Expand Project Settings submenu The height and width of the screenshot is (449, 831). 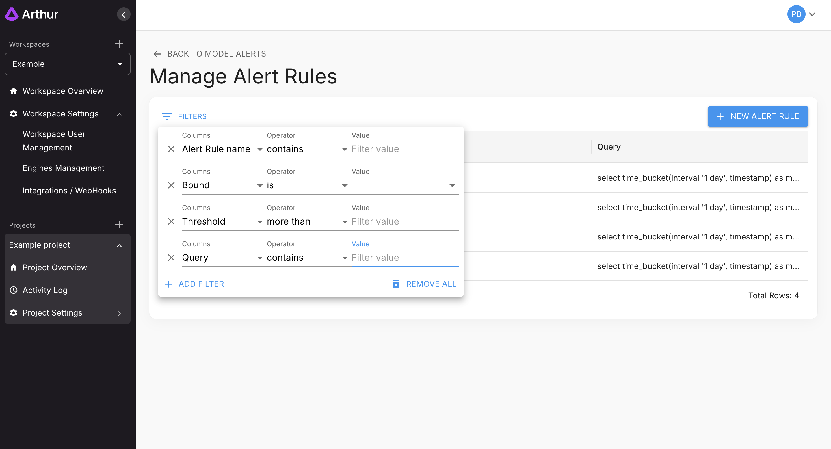coord(119,313)
